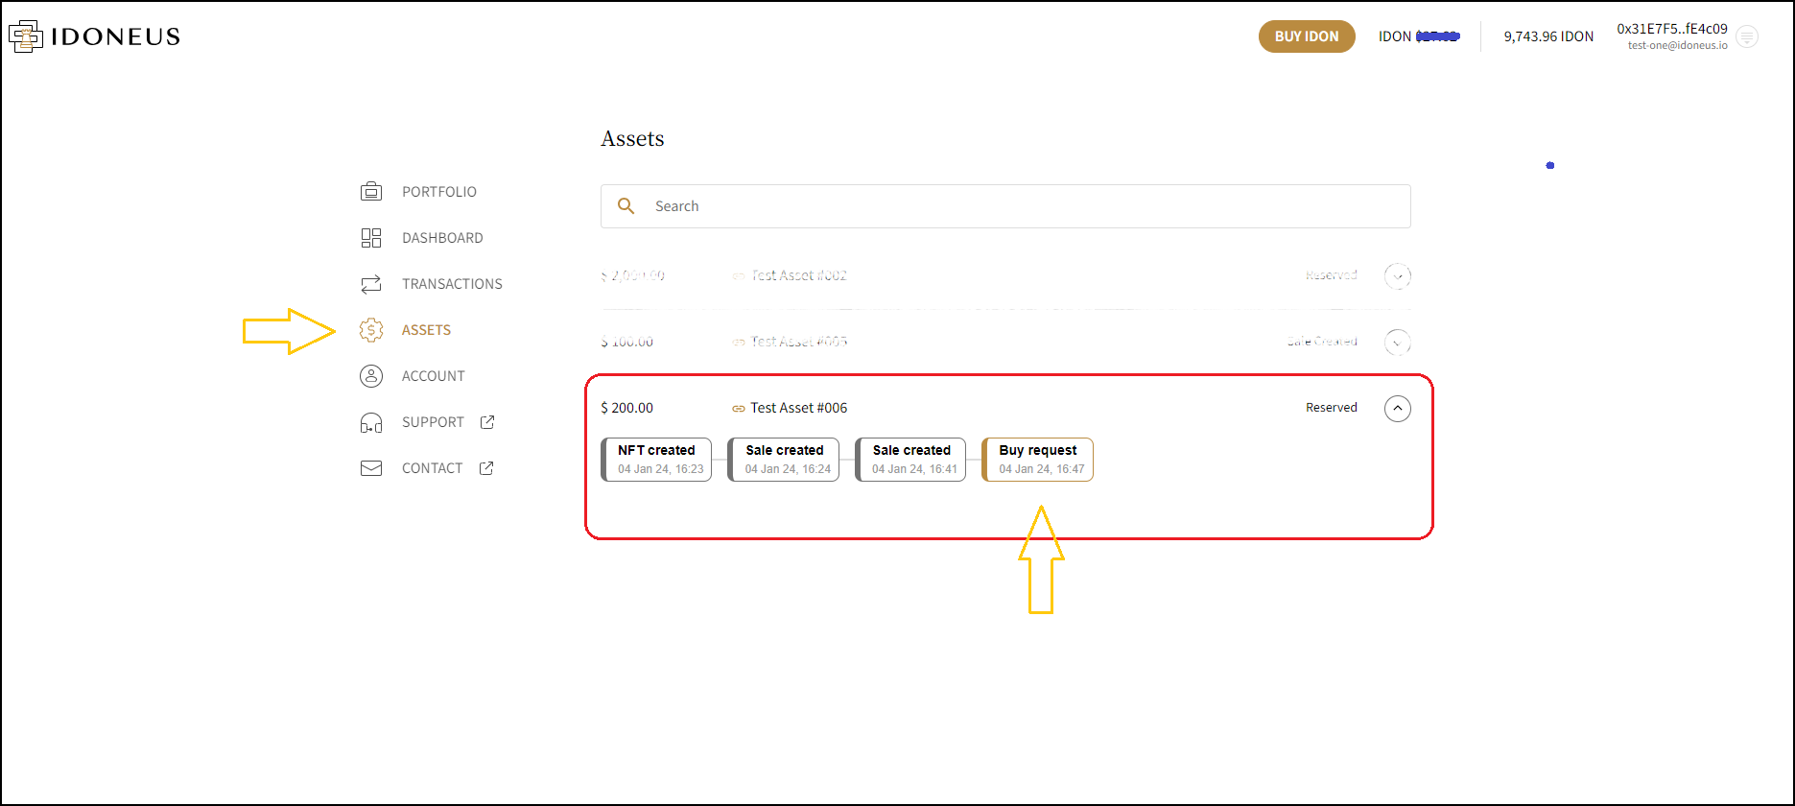Image resolution: width=1795 pixels, height=806 pixels.
Task: Go to the Dashboard menu item
Action: (x=442, y=238)
